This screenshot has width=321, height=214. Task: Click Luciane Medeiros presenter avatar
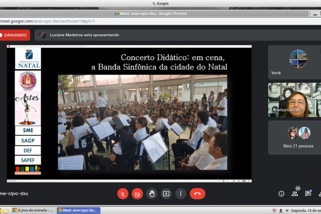pos(42,35)
